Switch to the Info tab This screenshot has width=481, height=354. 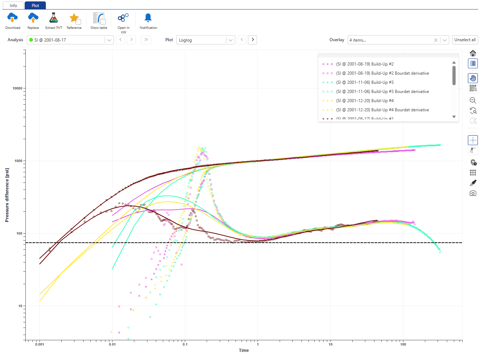click(x=13, y=6)
